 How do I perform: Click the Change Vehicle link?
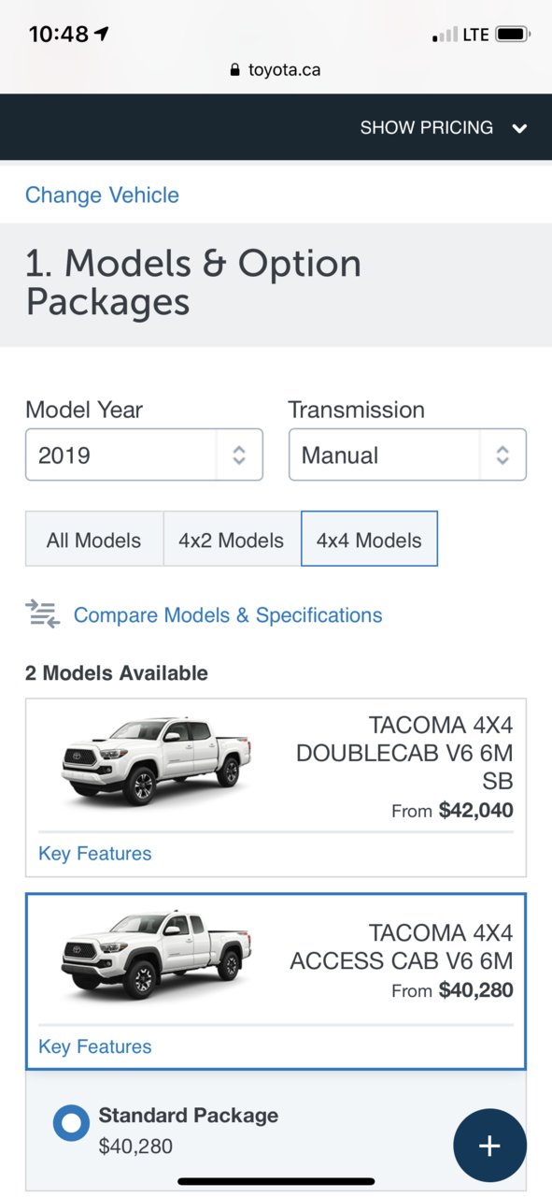pos(102,195)
